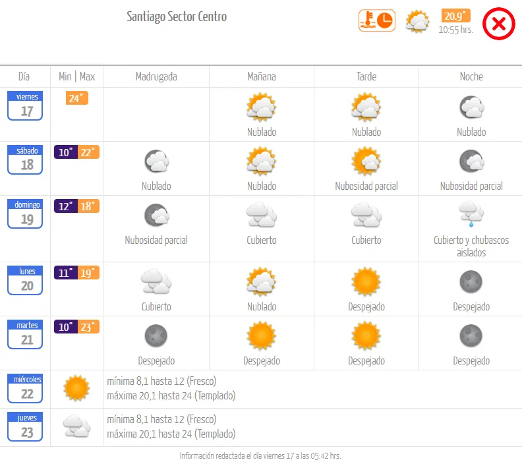The image size is (522, 462).
Task: Choose the miércoles 22 day tile
Action: coord(26,389)
